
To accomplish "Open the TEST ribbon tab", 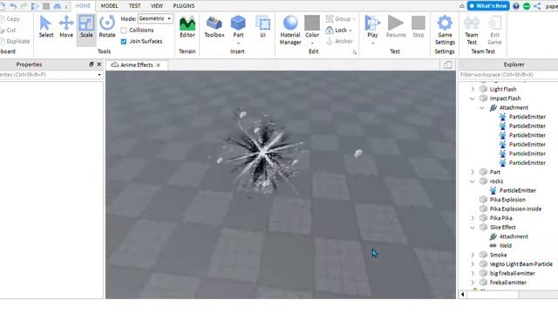I will [134, 6].
